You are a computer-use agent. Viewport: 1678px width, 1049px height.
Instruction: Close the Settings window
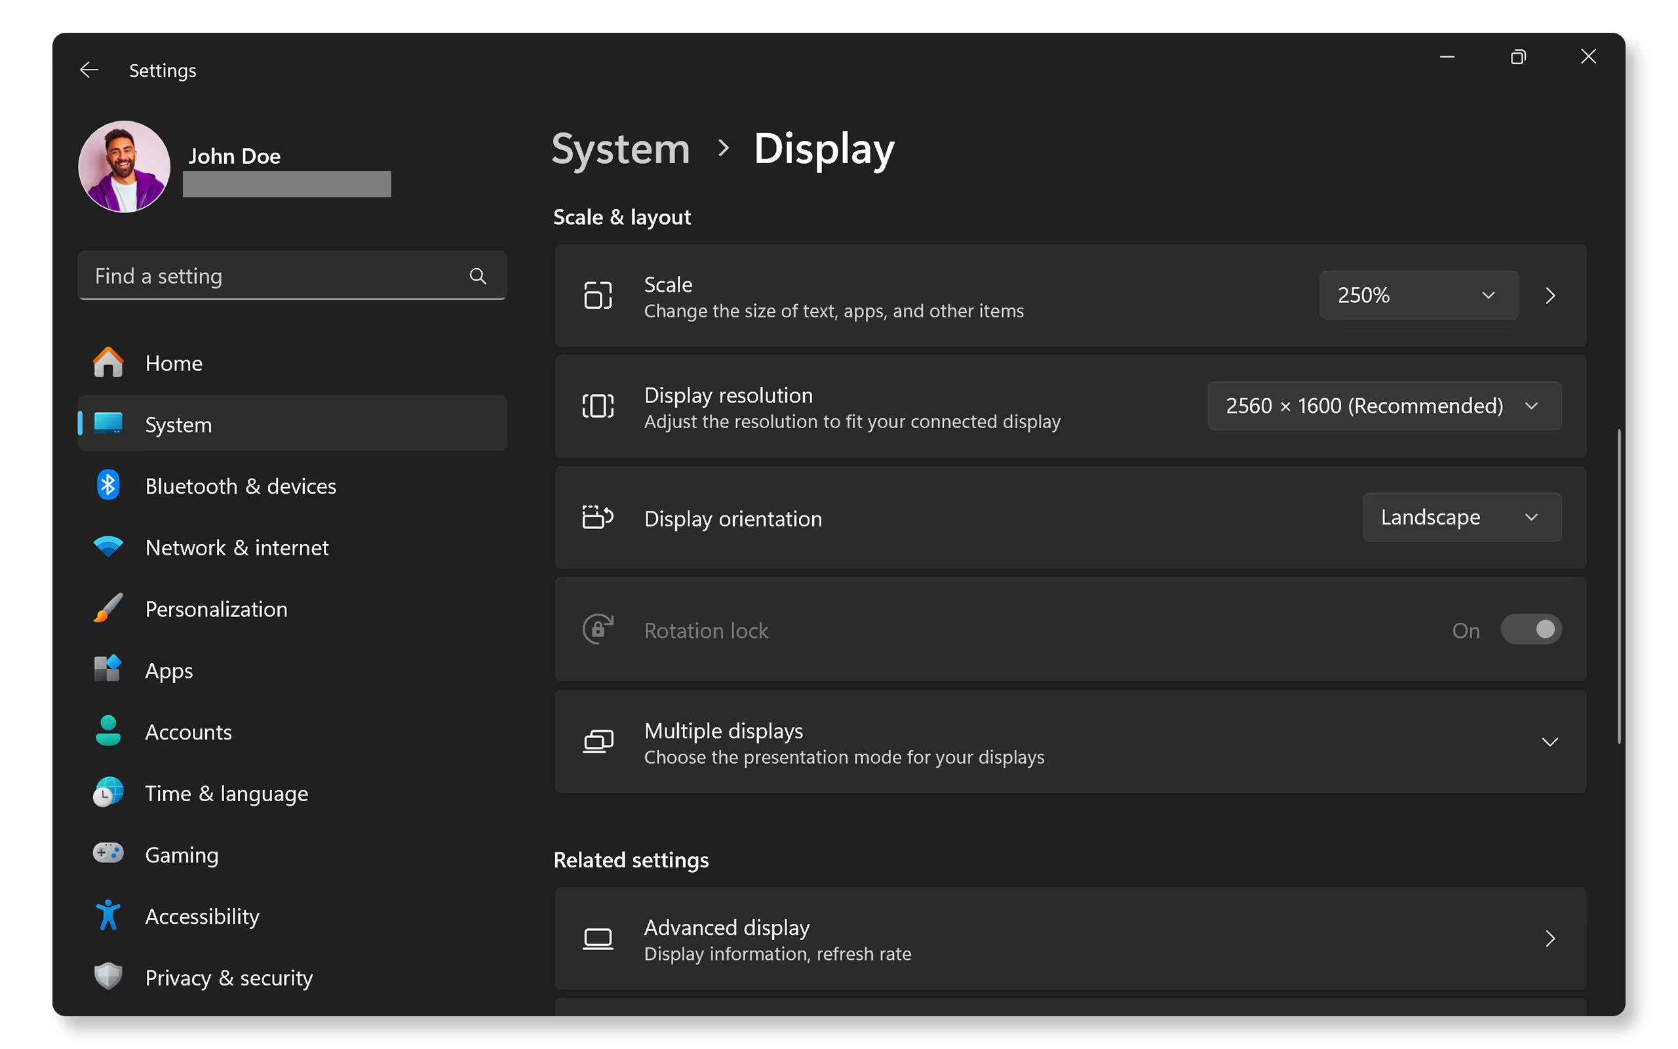[x=1588, y=57]
